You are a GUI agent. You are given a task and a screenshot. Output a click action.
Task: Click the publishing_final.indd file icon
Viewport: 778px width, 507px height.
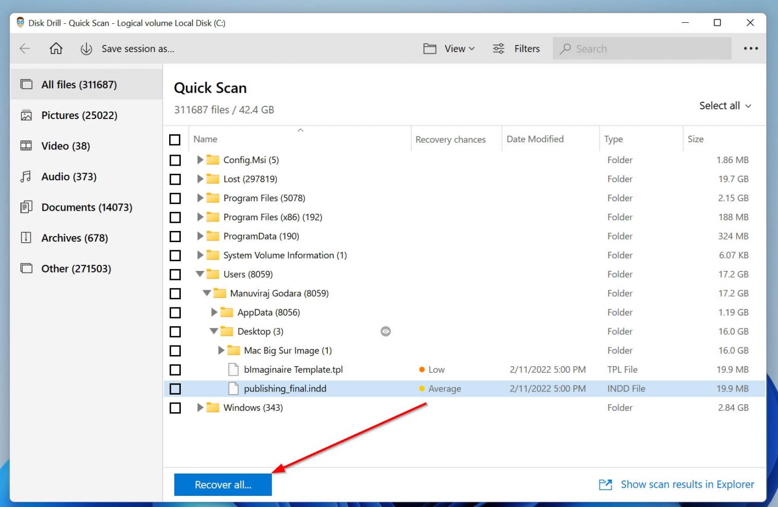[x=234, y=389]
